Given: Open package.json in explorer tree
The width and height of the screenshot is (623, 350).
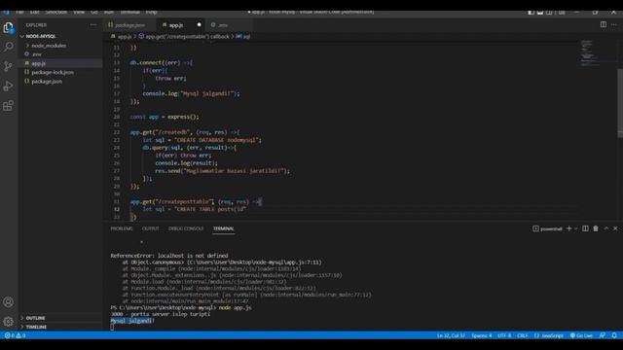Looking at the screenshot, I should tap(60, 82).
